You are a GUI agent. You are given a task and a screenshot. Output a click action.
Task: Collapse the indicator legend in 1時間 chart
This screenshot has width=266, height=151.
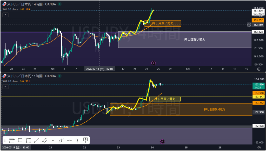pos(5,87)
